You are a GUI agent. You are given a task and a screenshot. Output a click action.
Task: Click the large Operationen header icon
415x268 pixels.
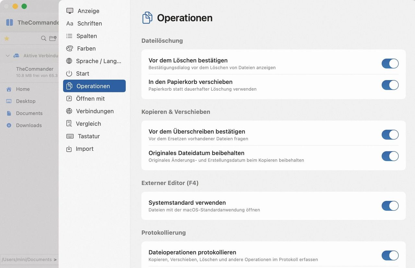pos(148,18)
